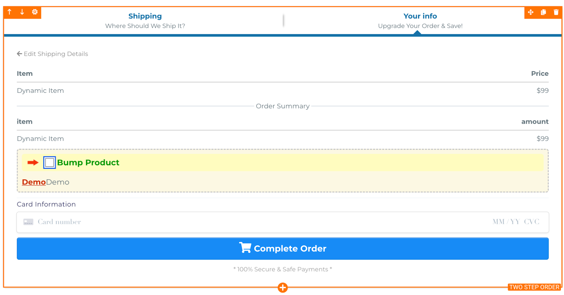
Task: Click the TWO STEP ORDER label
Action: point(534,287)
